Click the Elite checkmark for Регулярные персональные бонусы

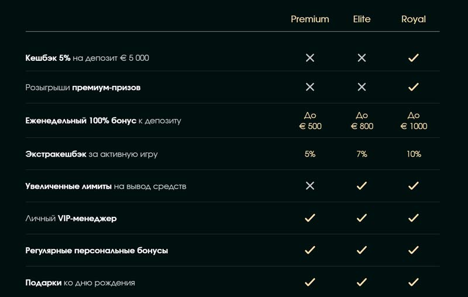pyautogui.click(x=362, y=250)
